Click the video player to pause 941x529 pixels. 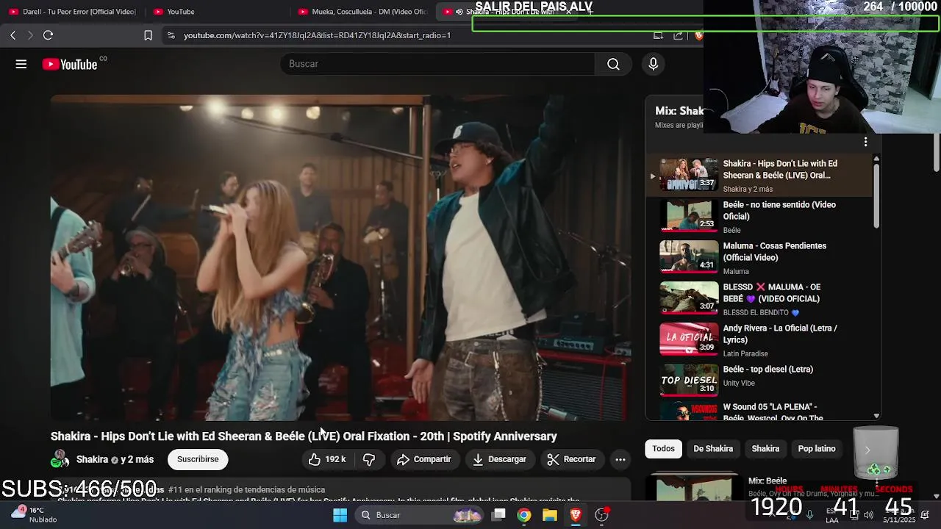point(340,257)
